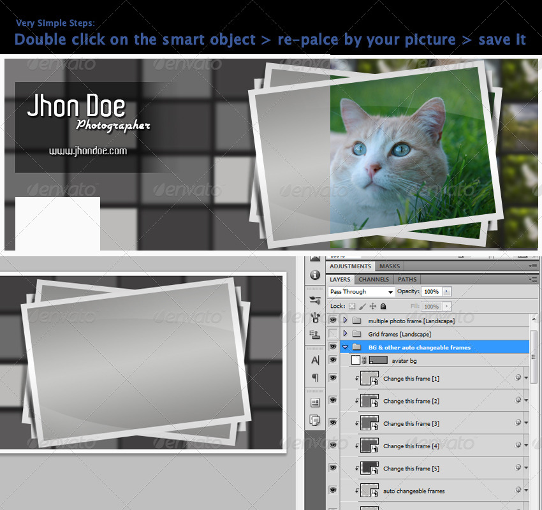Hide the Change this frame [5] layer

333,467
